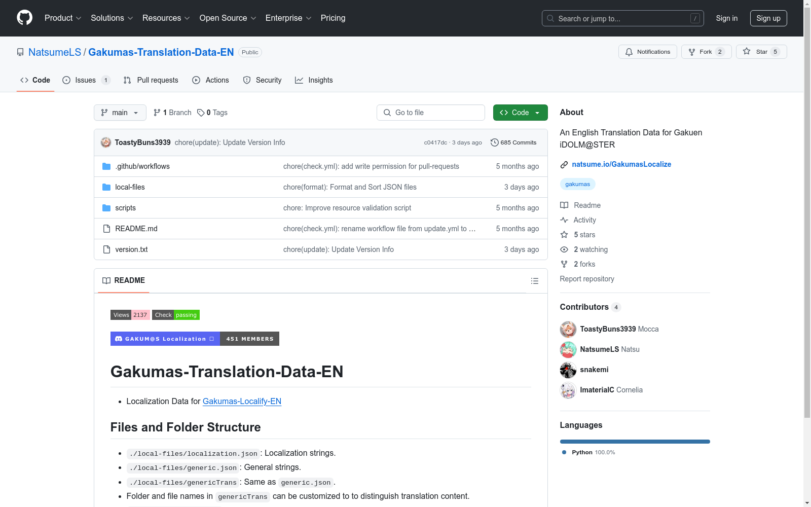This screenshot has width=811, height=507.
Task: Click the folder icon for scripts
Action: (x=106, y=208)
